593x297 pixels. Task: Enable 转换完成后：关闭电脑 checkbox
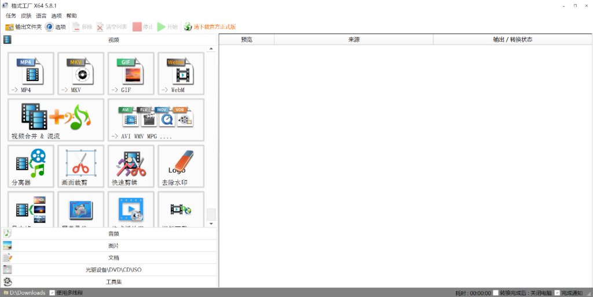point(496,293)
